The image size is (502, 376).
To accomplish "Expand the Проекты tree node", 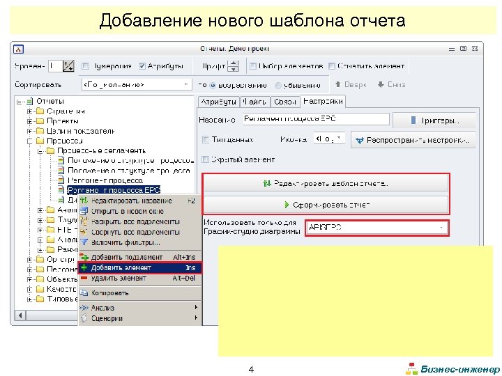I will pos(29,121).
